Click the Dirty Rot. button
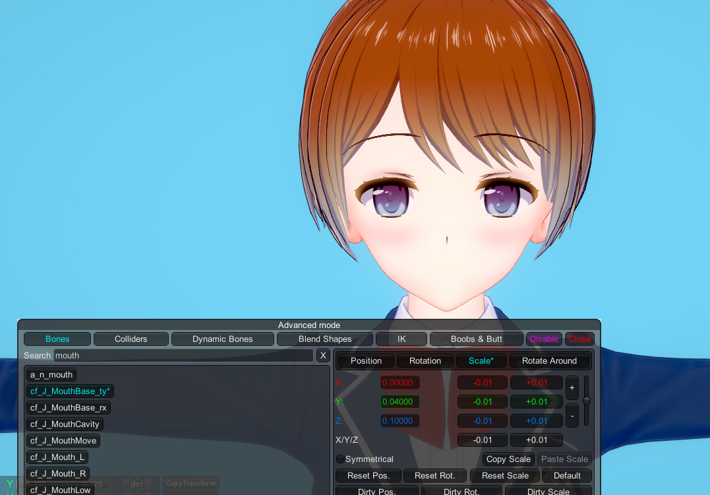Viewport: 710px width, 495px height. click(461, 491)
